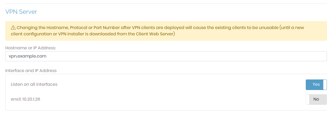This screenshot has height=118, width=333.
Task: Click the vpn.example.com text in the field
Action: [28, 56]
